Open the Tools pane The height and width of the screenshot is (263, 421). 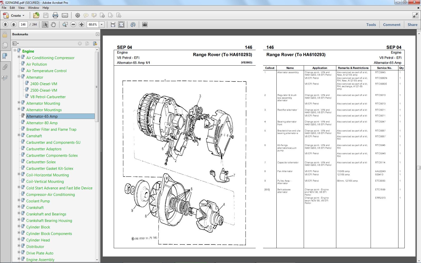click(371, 25)
